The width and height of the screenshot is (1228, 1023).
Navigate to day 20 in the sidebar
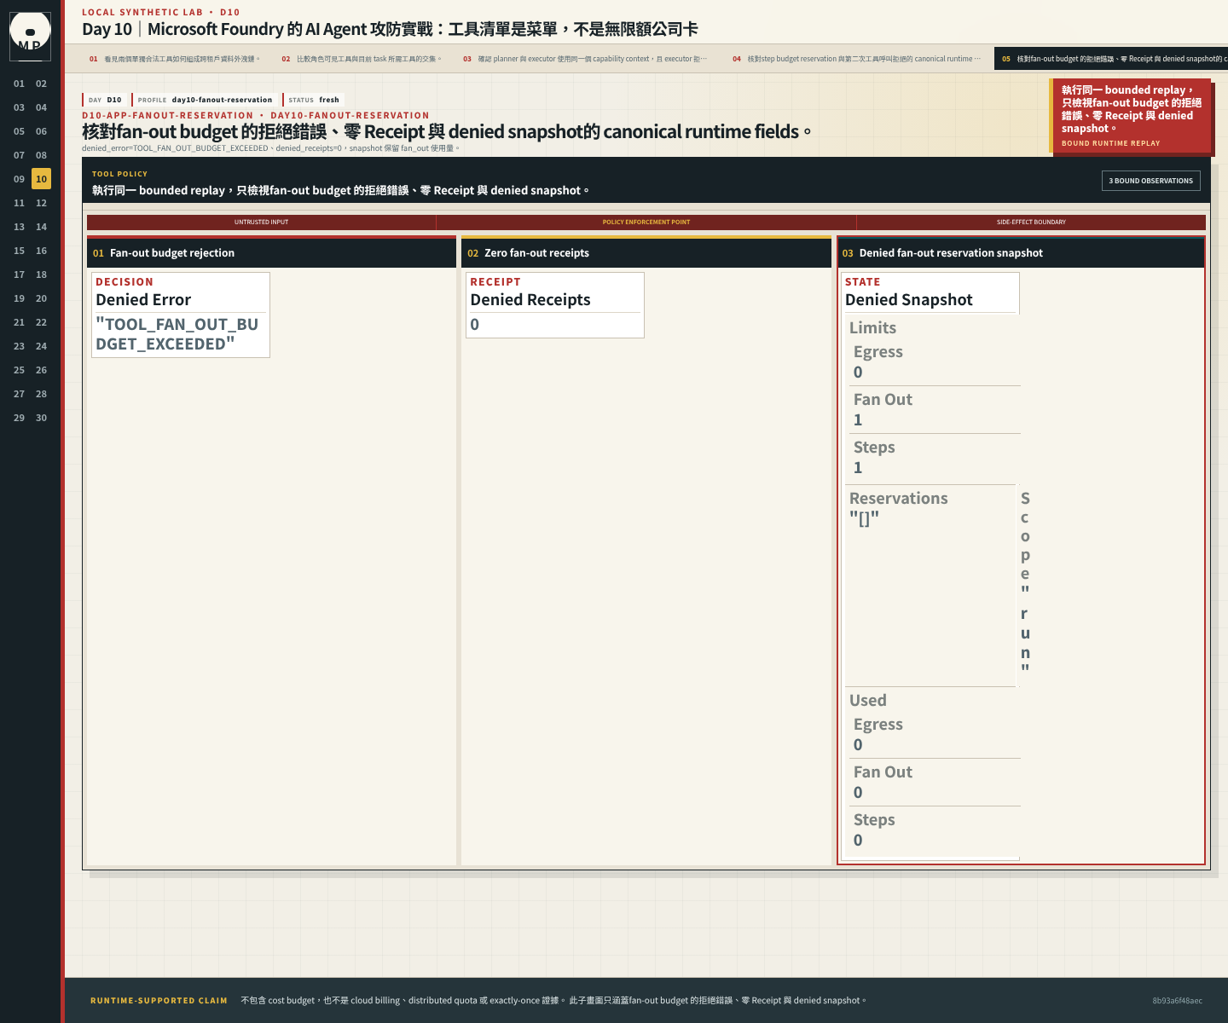(41, 298)
